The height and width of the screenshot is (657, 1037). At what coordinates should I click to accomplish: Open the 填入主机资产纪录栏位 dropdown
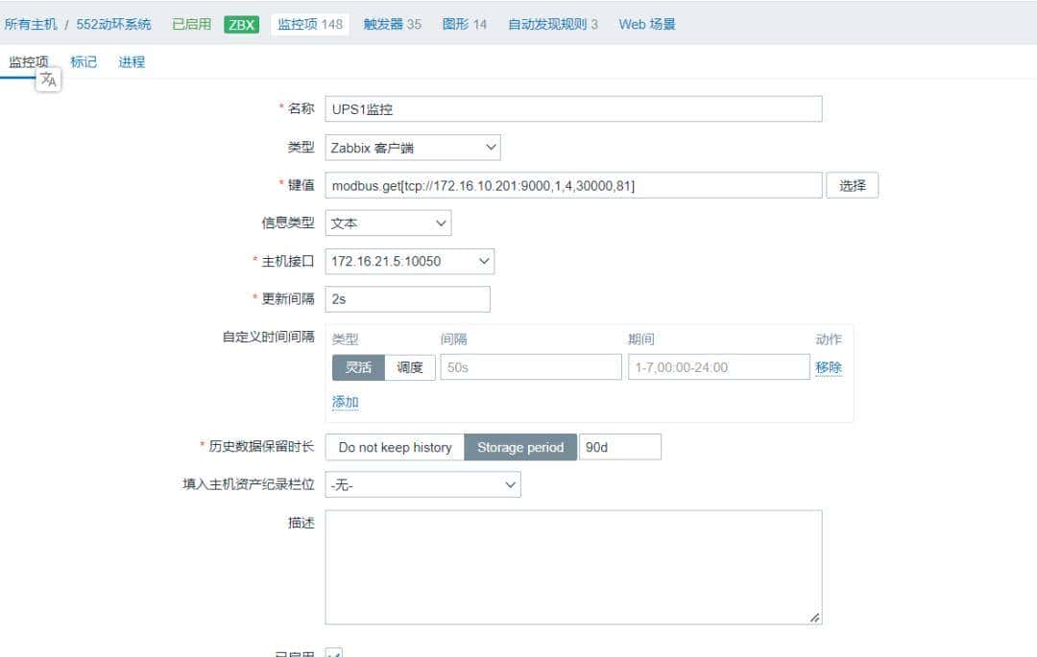(x=422, y=484)
